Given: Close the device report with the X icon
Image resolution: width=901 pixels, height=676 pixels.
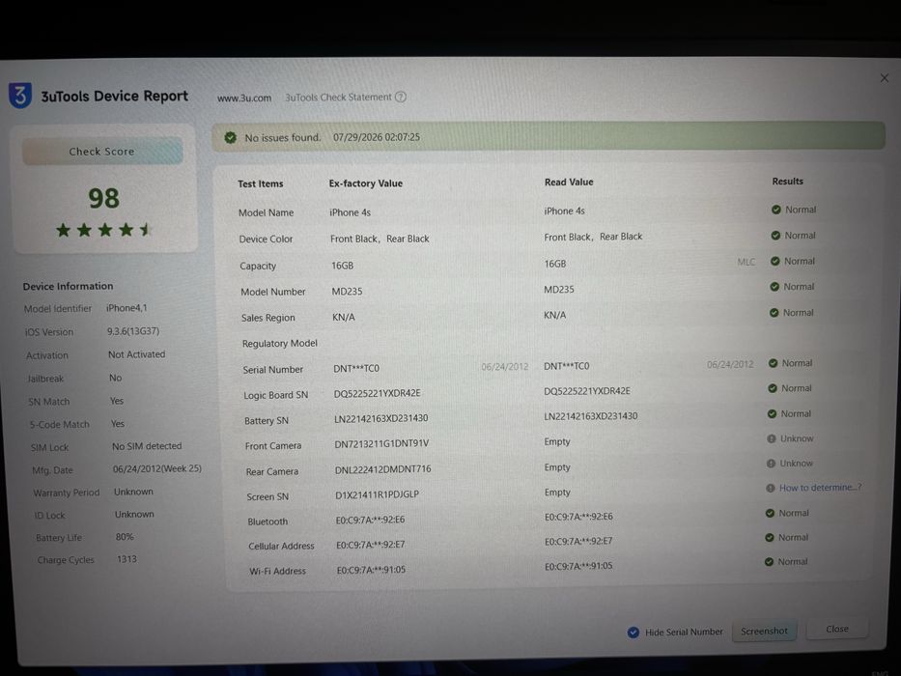Looking at the screenshot, I should click(885, 78).
